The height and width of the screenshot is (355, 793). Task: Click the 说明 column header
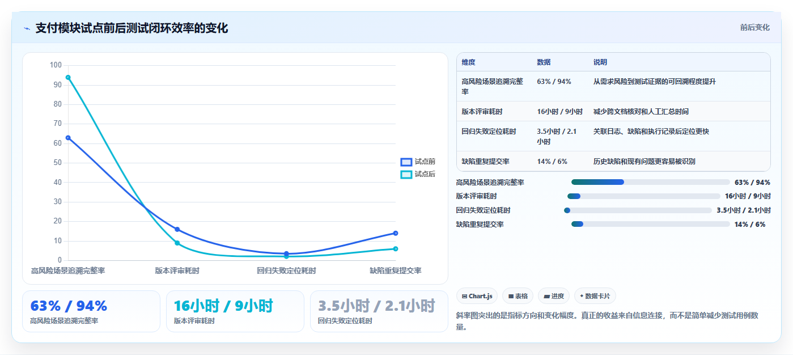[600, 62]
